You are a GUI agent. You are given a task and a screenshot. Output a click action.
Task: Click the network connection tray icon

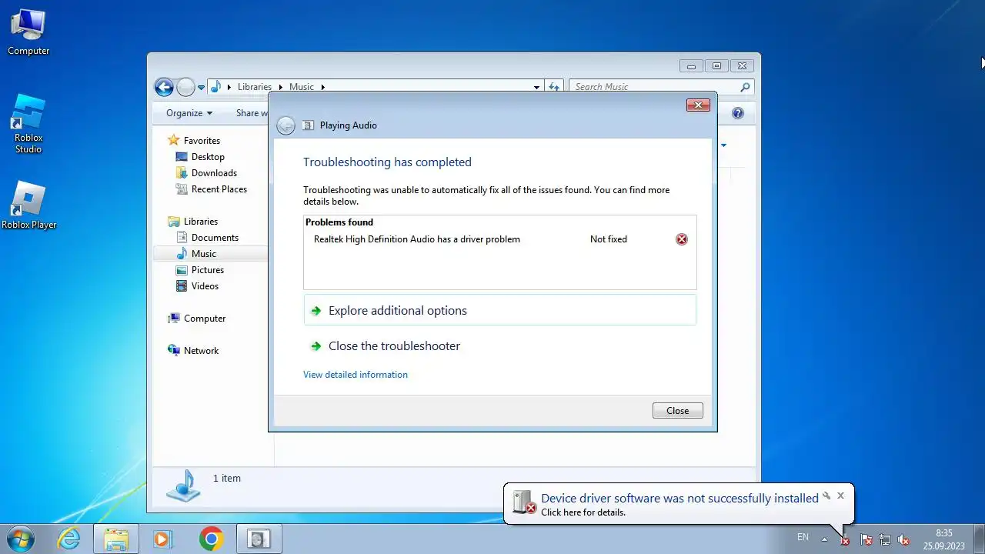(885, 540)
